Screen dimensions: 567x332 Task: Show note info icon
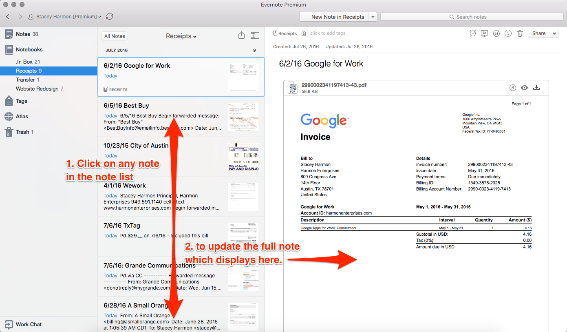tap(508, 33)
